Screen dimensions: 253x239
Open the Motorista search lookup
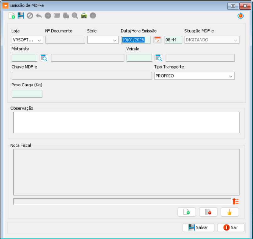click(44, 58)
